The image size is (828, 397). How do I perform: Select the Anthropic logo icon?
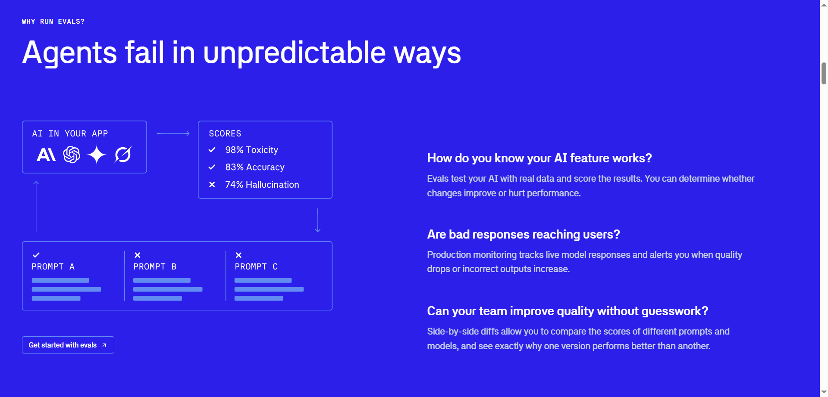(46, 155)
